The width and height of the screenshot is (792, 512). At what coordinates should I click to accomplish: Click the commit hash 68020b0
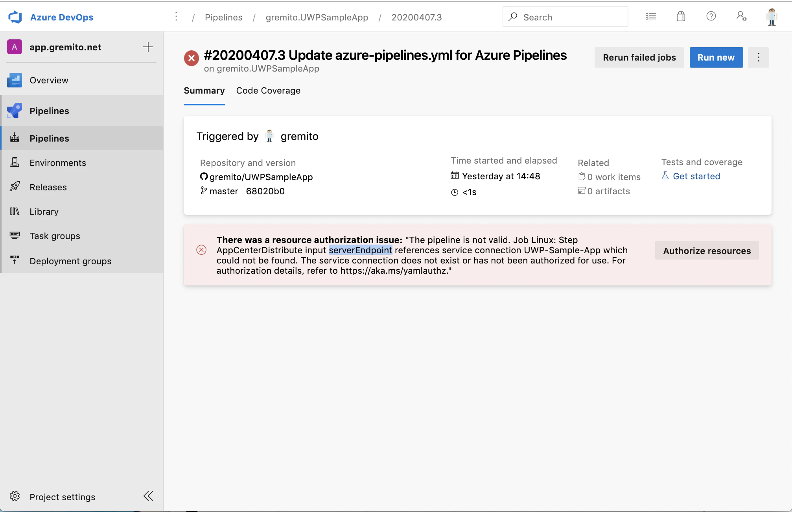pyautogui.click(x=265, y=191)
